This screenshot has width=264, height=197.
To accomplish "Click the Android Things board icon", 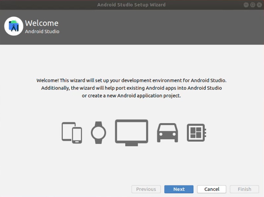I will (x=197, y=133).
